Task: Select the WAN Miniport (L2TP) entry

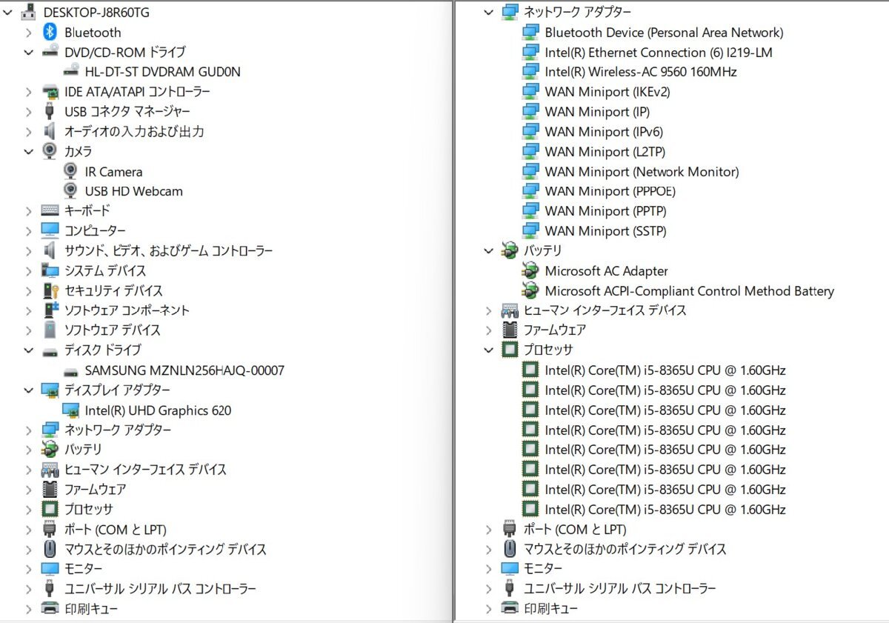Action: pos(605,151)
